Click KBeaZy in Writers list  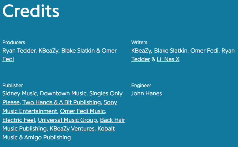pyautogui.click(x=141, y=51)
